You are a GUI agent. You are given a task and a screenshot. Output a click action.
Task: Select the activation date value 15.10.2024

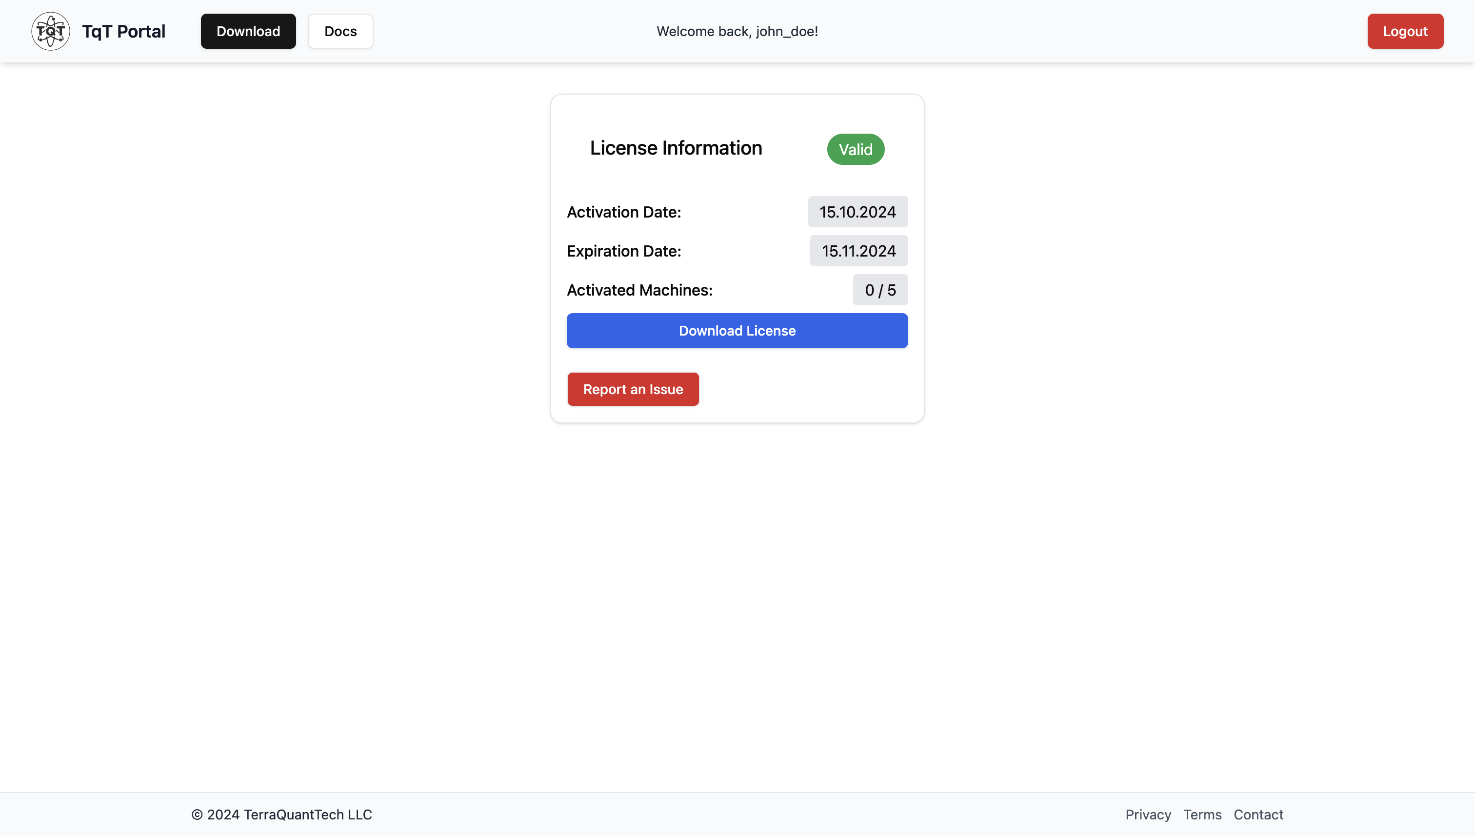click(858, 212)
